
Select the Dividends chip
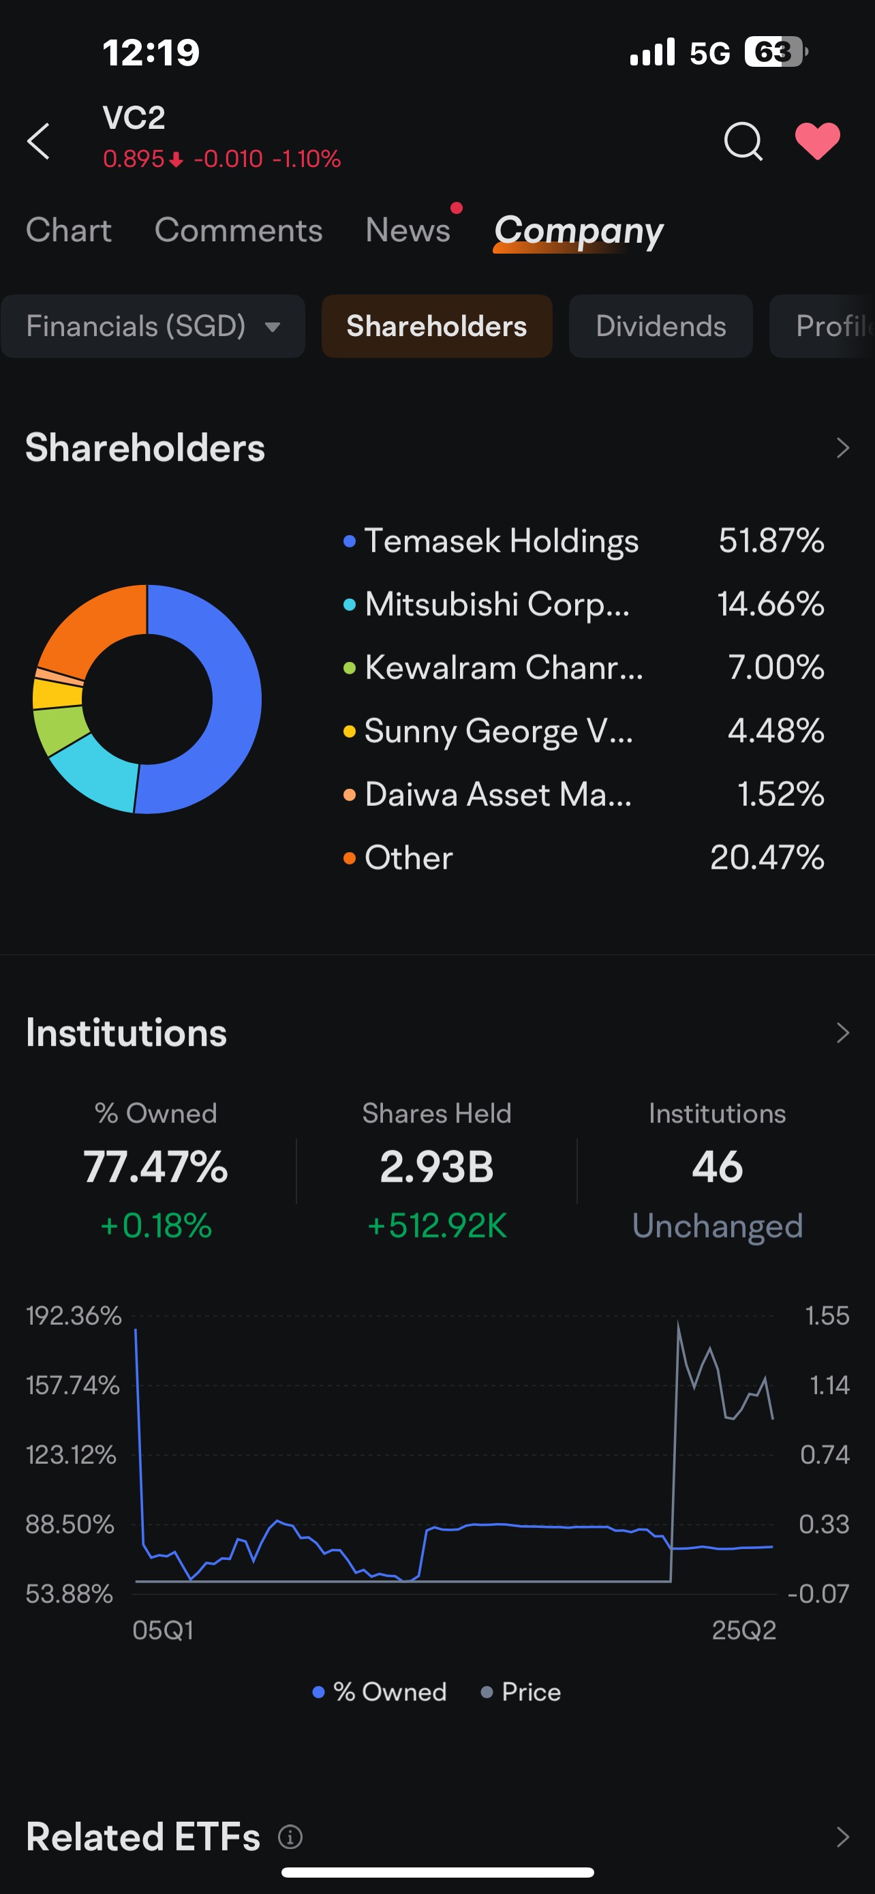[x=660, y=327]
